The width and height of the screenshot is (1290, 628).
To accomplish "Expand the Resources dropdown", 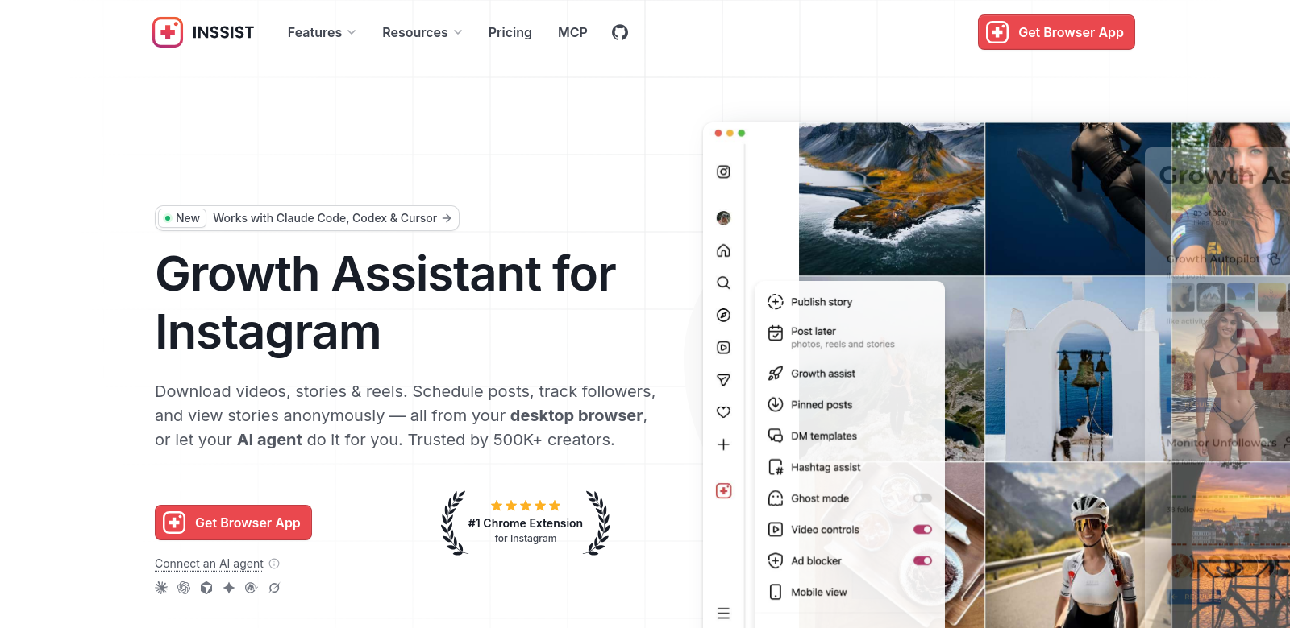I will [422, 32].
